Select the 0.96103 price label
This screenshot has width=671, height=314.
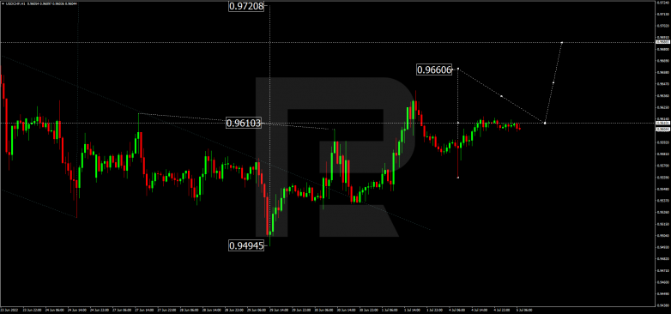[x=244, y=124]
